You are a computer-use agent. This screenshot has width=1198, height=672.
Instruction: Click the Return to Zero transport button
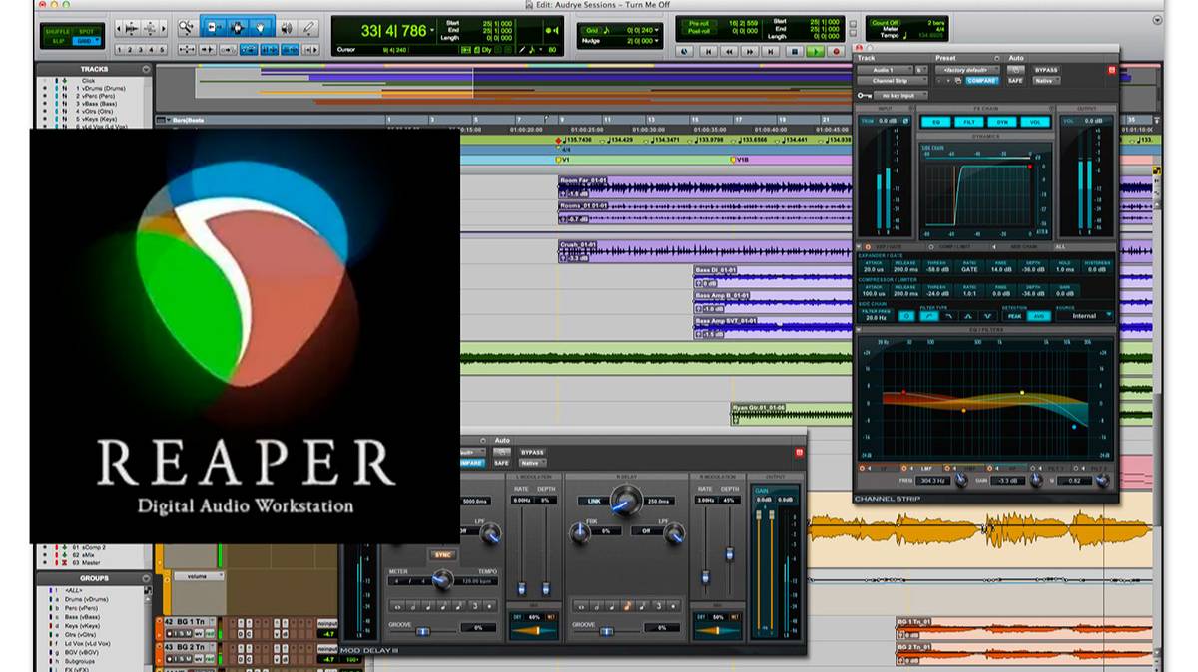point(709,51)
